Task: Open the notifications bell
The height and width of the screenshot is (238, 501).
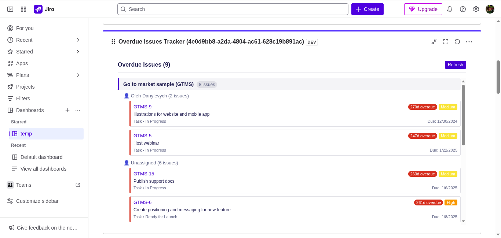Action: point(450,9)
